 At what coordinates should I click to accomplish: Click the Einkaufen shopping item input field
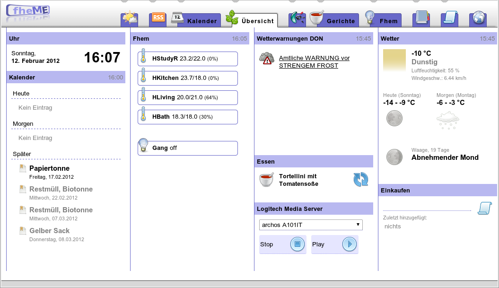427,207
